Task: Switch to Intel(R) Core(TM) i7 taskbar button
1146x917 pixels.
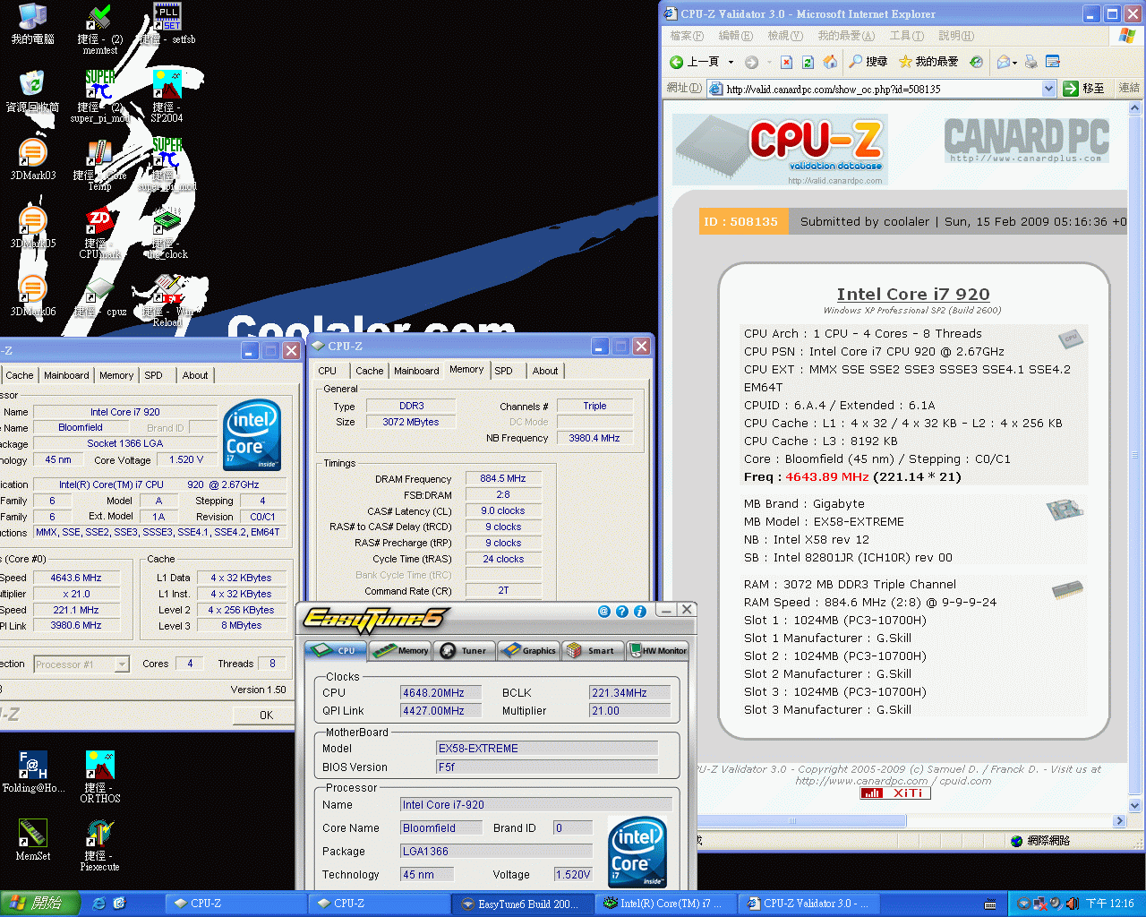Action: pyautogui.click(x=664, y=904)
